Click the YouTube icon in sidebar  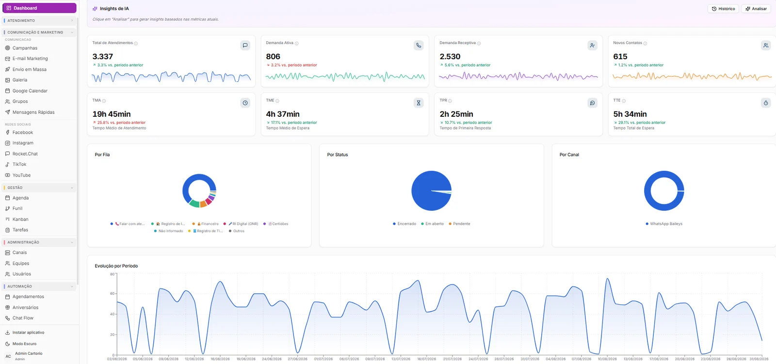tap(7, 175)
